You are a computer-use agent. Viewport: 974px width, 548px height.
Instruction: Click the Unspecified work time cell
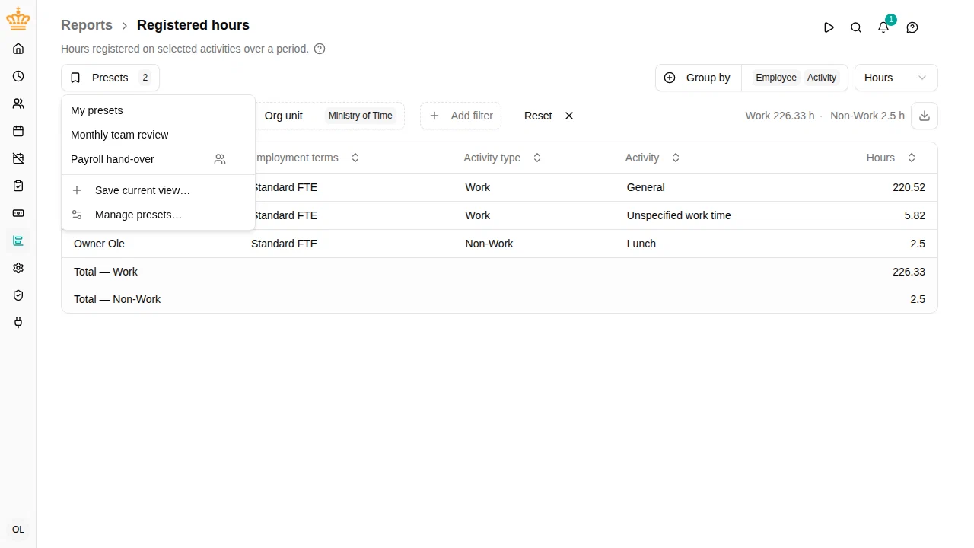point(679,215)
